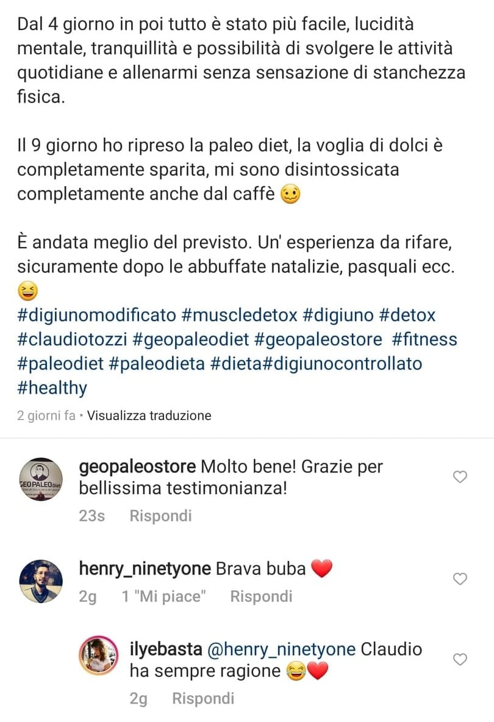Open henry_ninetyone's avatar
494x722 pixels.
(40, 581)
